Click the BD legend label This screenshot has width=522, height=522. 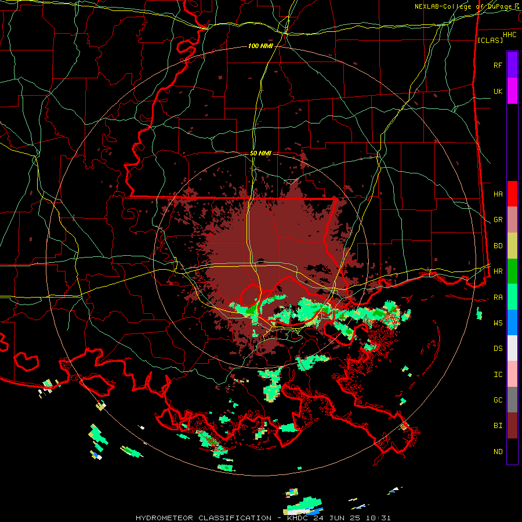[498, 246]
